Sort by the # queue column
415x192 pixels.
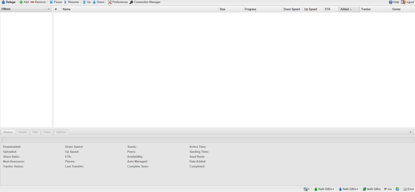57,9
